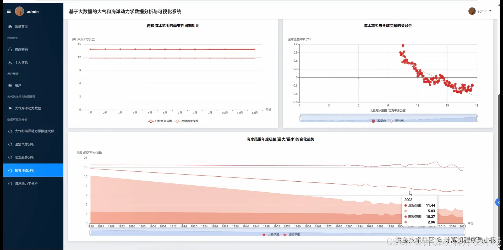Image resolution: width=503 pixels, height=250 pixels.
Task: Toggle the hamburger sidebar collapse icon
Action: pyautogui.click(x=9, y=11)
